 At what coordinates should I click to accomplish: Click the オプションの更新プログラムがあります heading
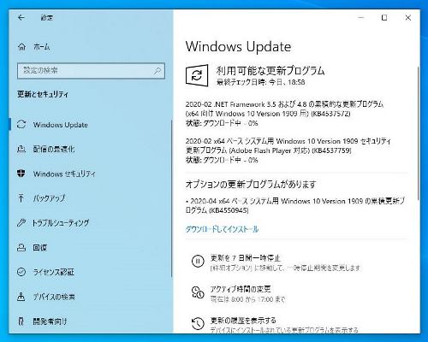tap(251, 185)
